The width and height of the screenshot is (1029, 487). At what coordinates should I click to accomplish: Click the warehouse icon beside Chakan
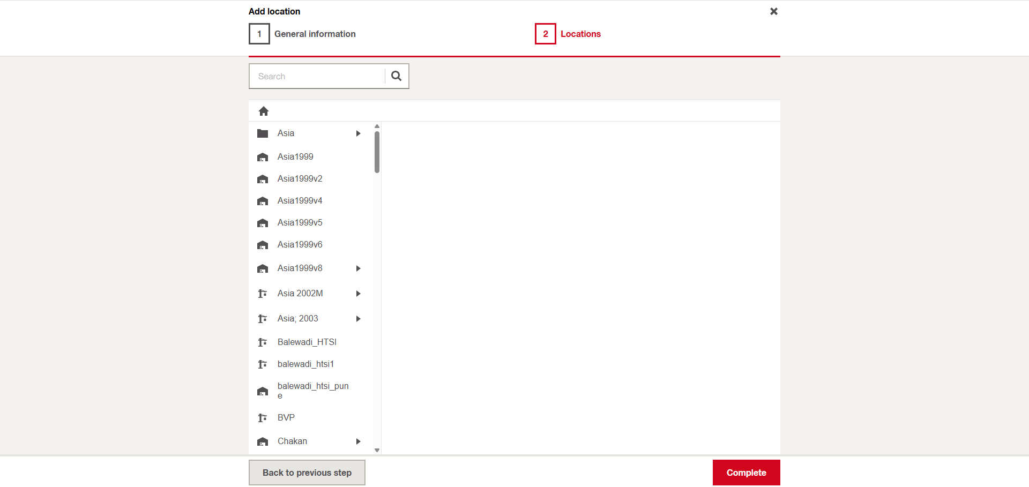click(263, 441)
